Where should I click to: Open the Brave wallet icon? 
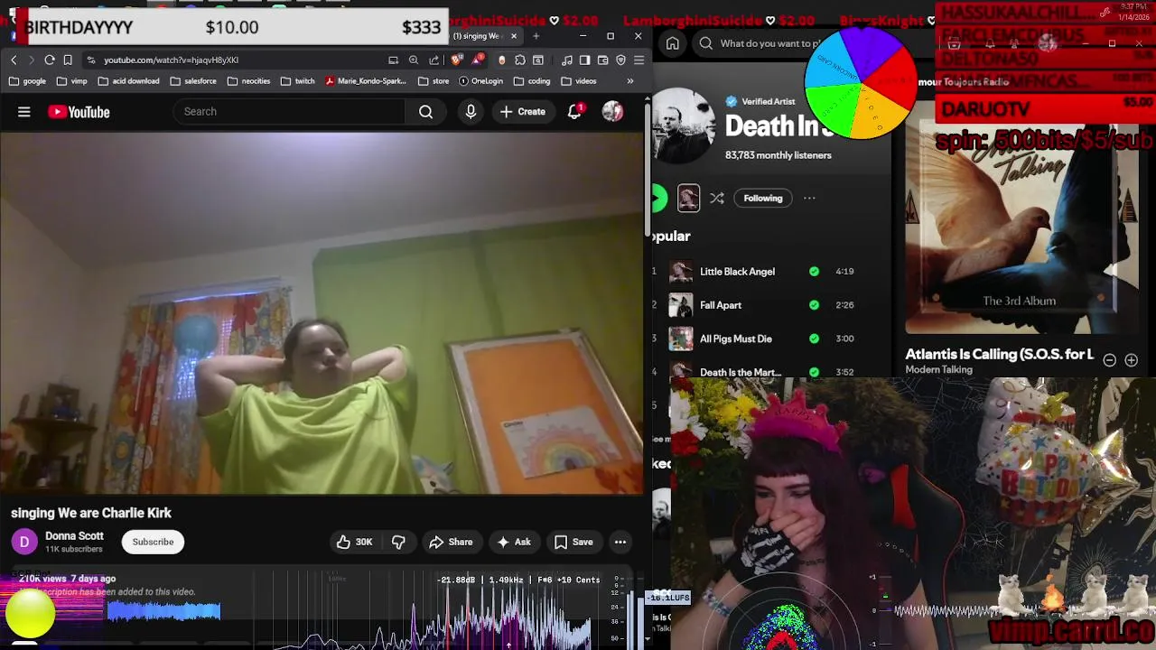click(602, 60)
